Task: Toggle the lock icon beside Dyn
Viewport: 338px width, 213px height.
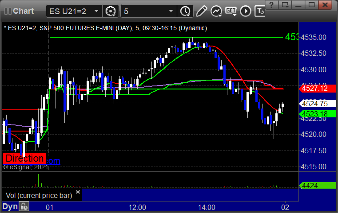Action: coord(24,206)
